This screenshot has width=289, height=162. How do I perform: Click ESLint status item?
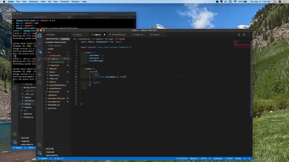point(228,158)
